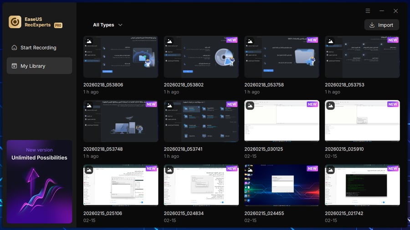Click the file name 20260215_025910
The image size is (410, 230).
pos(344,149)
